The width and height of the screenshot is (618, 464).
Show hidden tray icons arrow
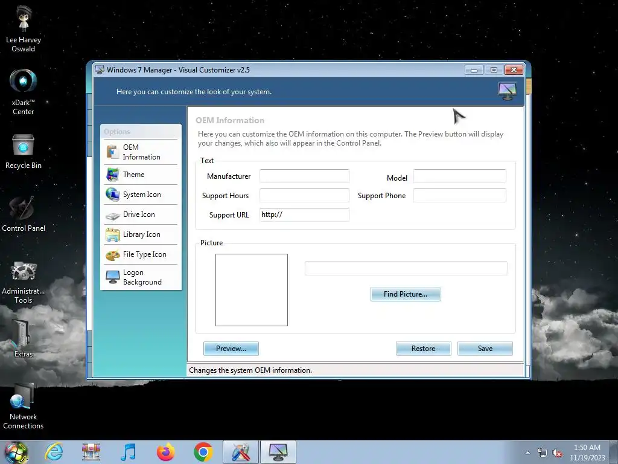527,453
